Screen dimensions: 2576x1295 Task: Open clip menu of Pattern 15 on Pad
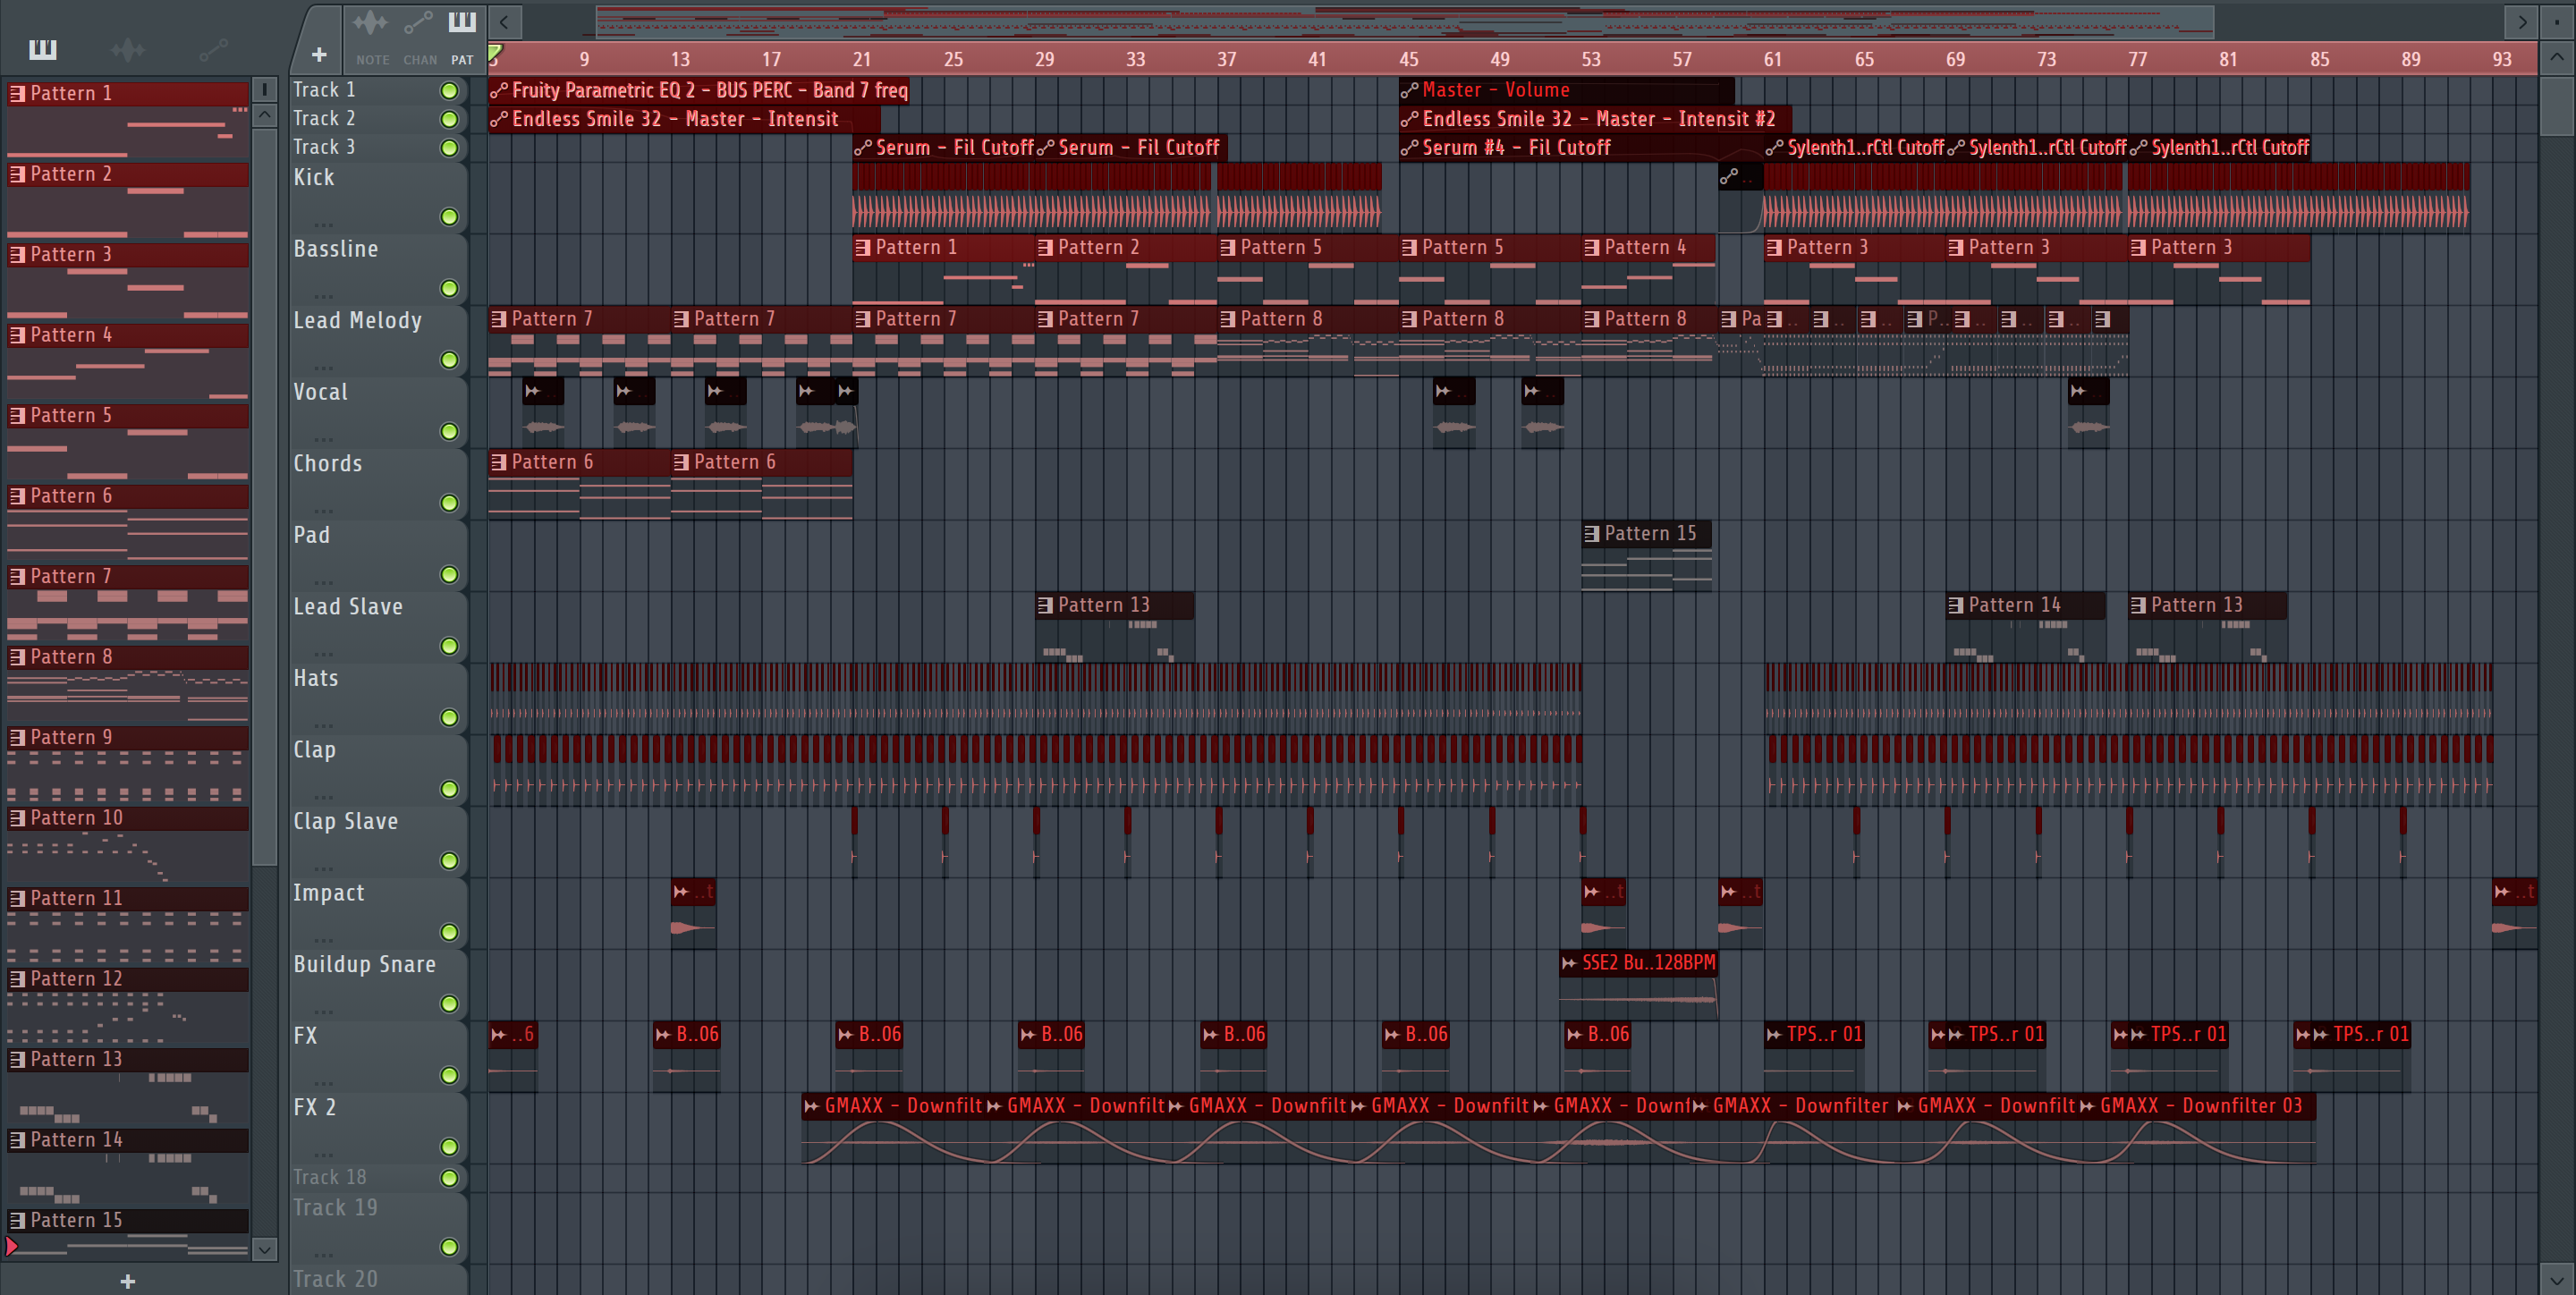tap(1591, 534)
